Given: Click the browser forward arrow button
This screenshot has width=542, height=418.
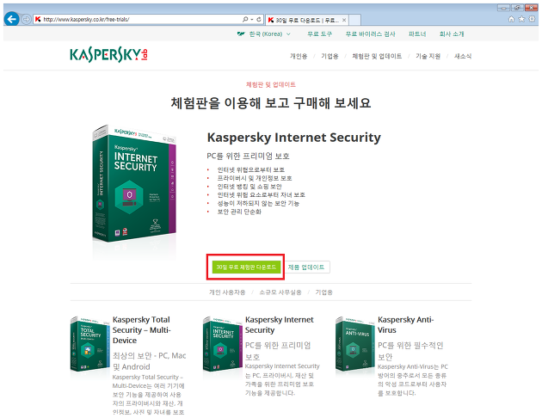Looking at the screenshot, I should click(x=26, y=19).
